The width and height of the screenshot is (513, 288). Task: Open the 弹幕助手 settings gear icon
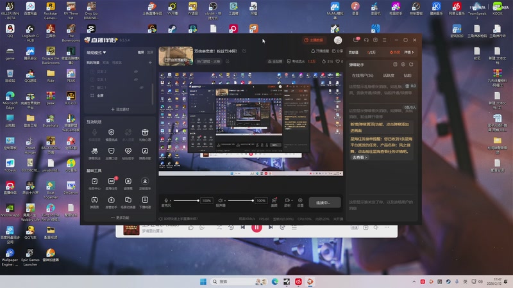tap(403, 65)
